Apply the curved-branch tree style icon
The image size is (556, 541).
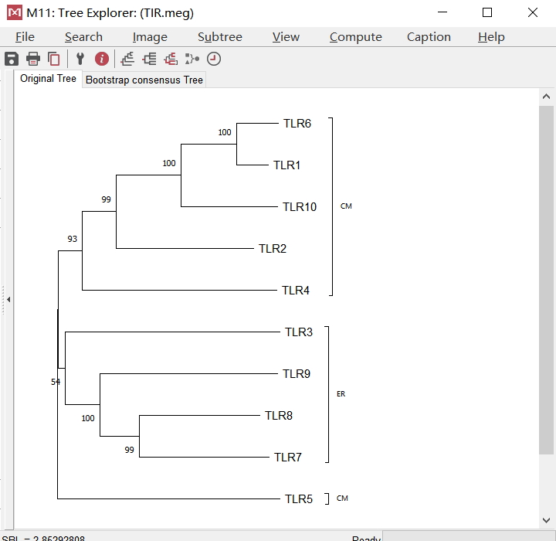point(127,59)
